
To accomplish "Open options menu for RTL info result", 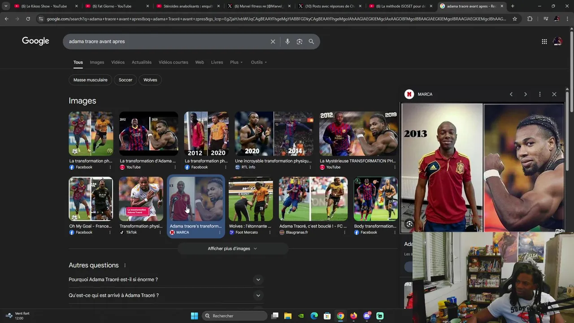I will 311,167.
